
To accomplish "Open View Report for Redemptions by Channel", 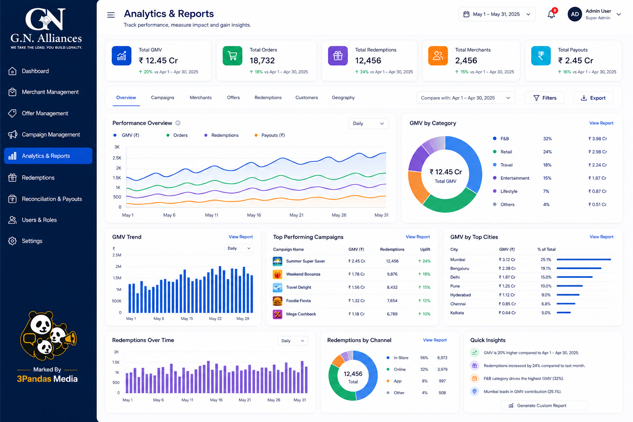I will coord(435,340).
